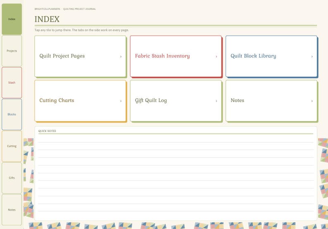Select the Index side tab
This screenshot has height=229, width=328.
[x=12, y=19]
